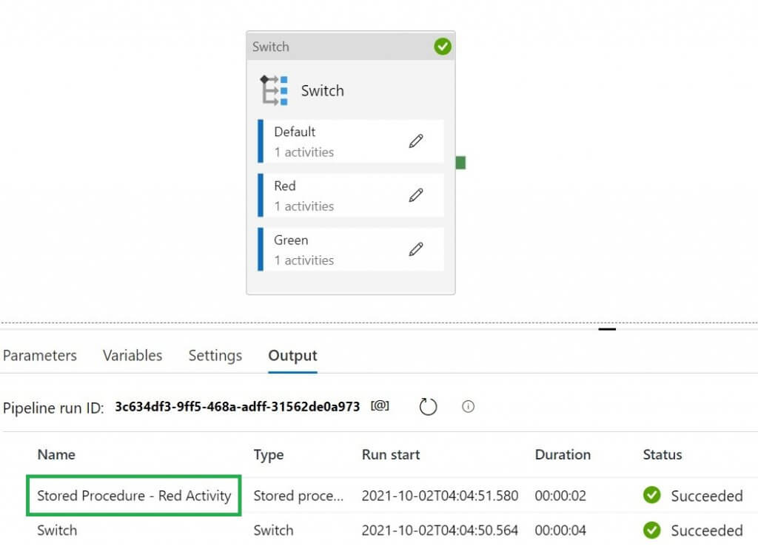Sort by the Status column header
758x546 pixels.
(663, 455)
